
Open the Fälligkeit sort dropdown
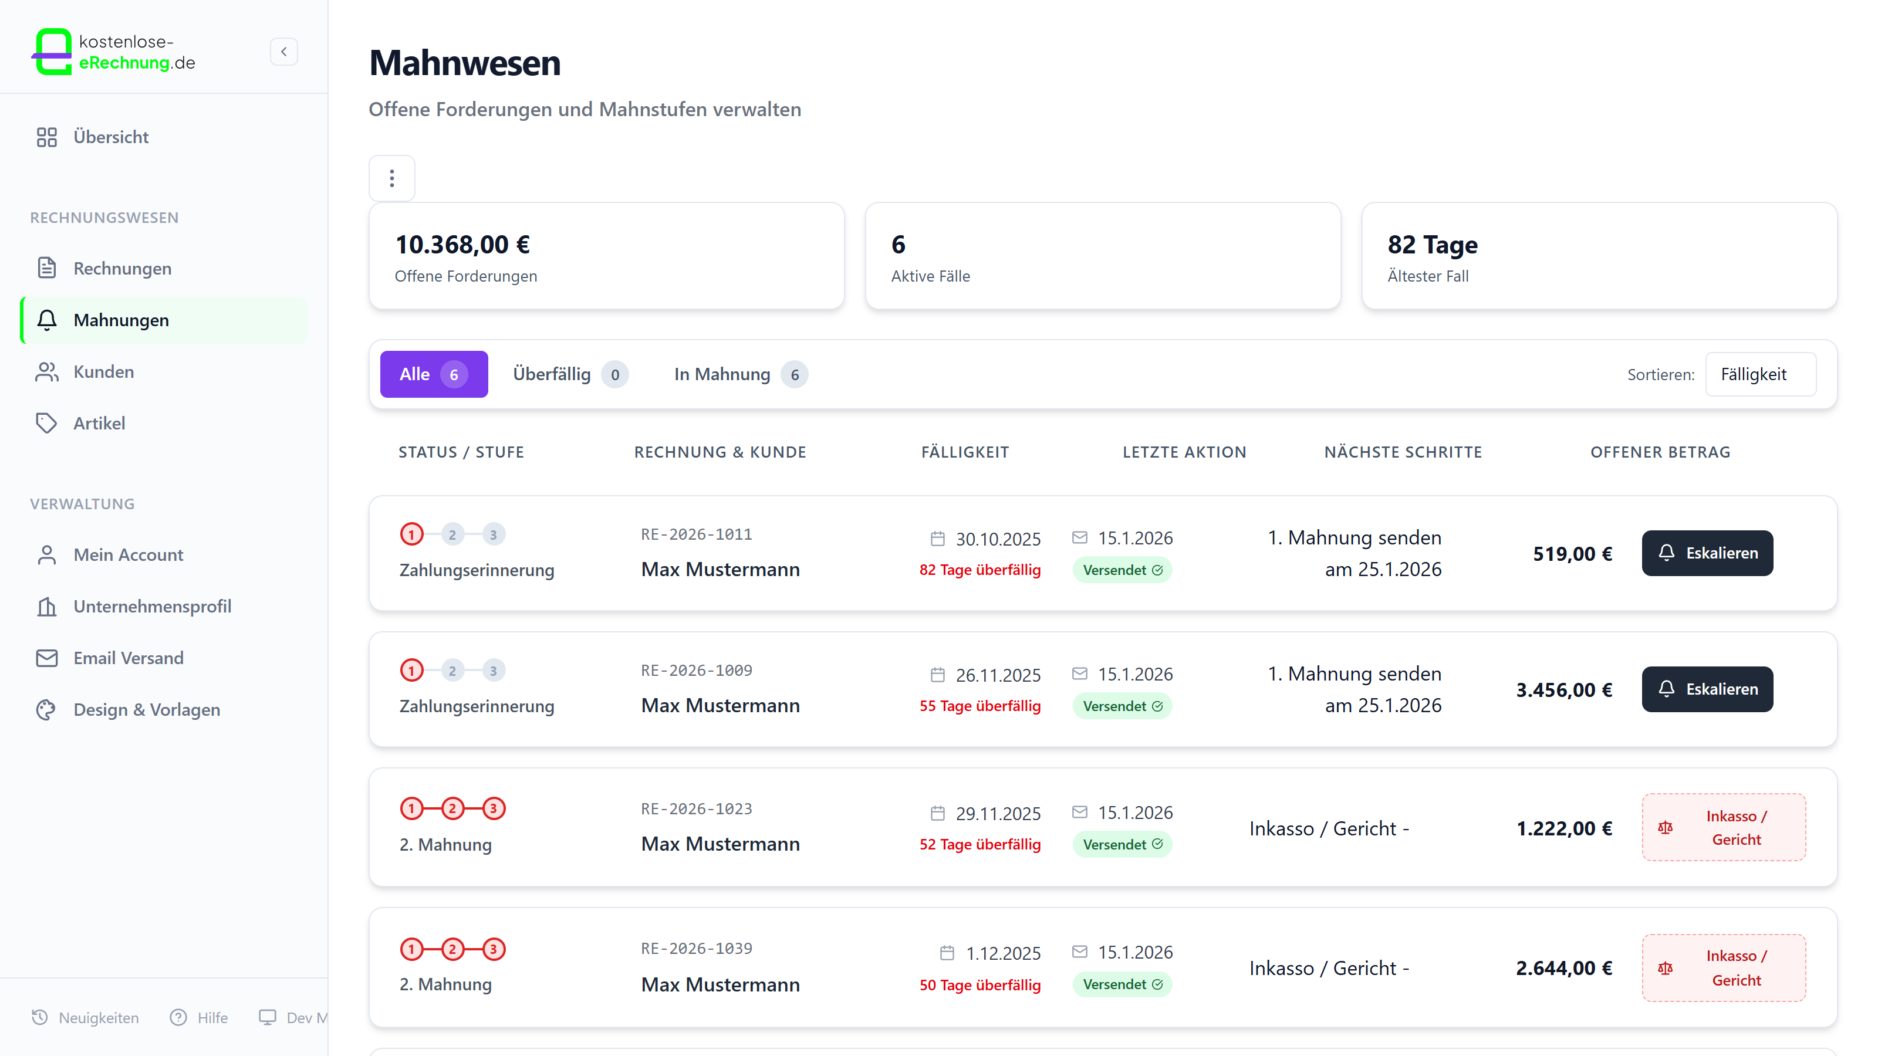pyautogui.click(x=1760, y=374)
